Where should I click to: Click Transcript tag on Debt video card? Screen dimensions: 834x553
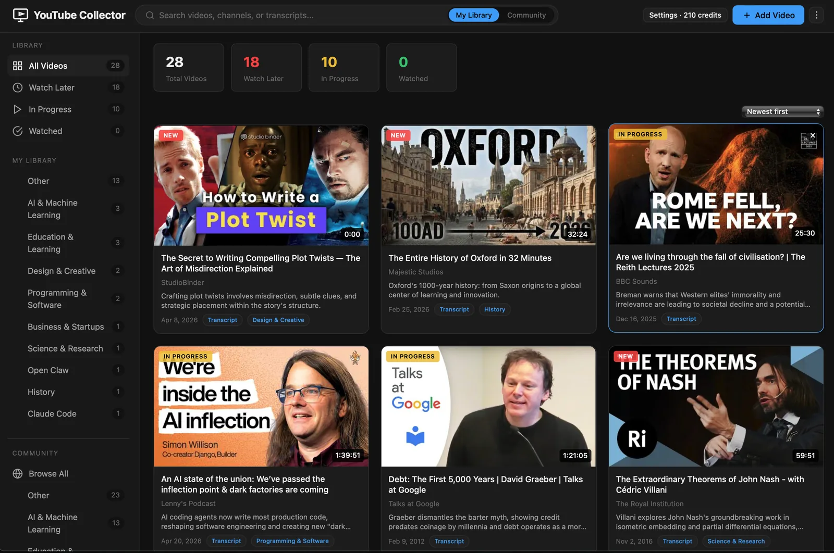click(x=449, y=542)
